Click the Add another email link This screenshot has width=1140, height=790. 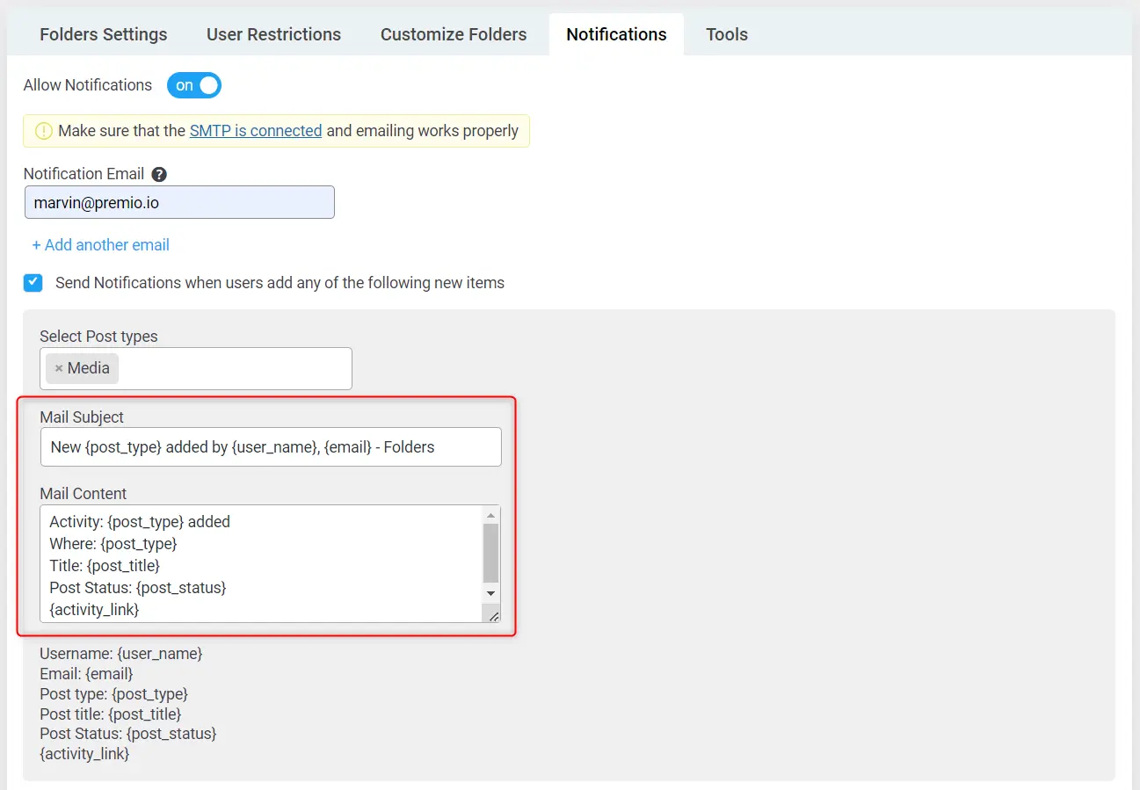pyautogui.click(x=101, y=245)
